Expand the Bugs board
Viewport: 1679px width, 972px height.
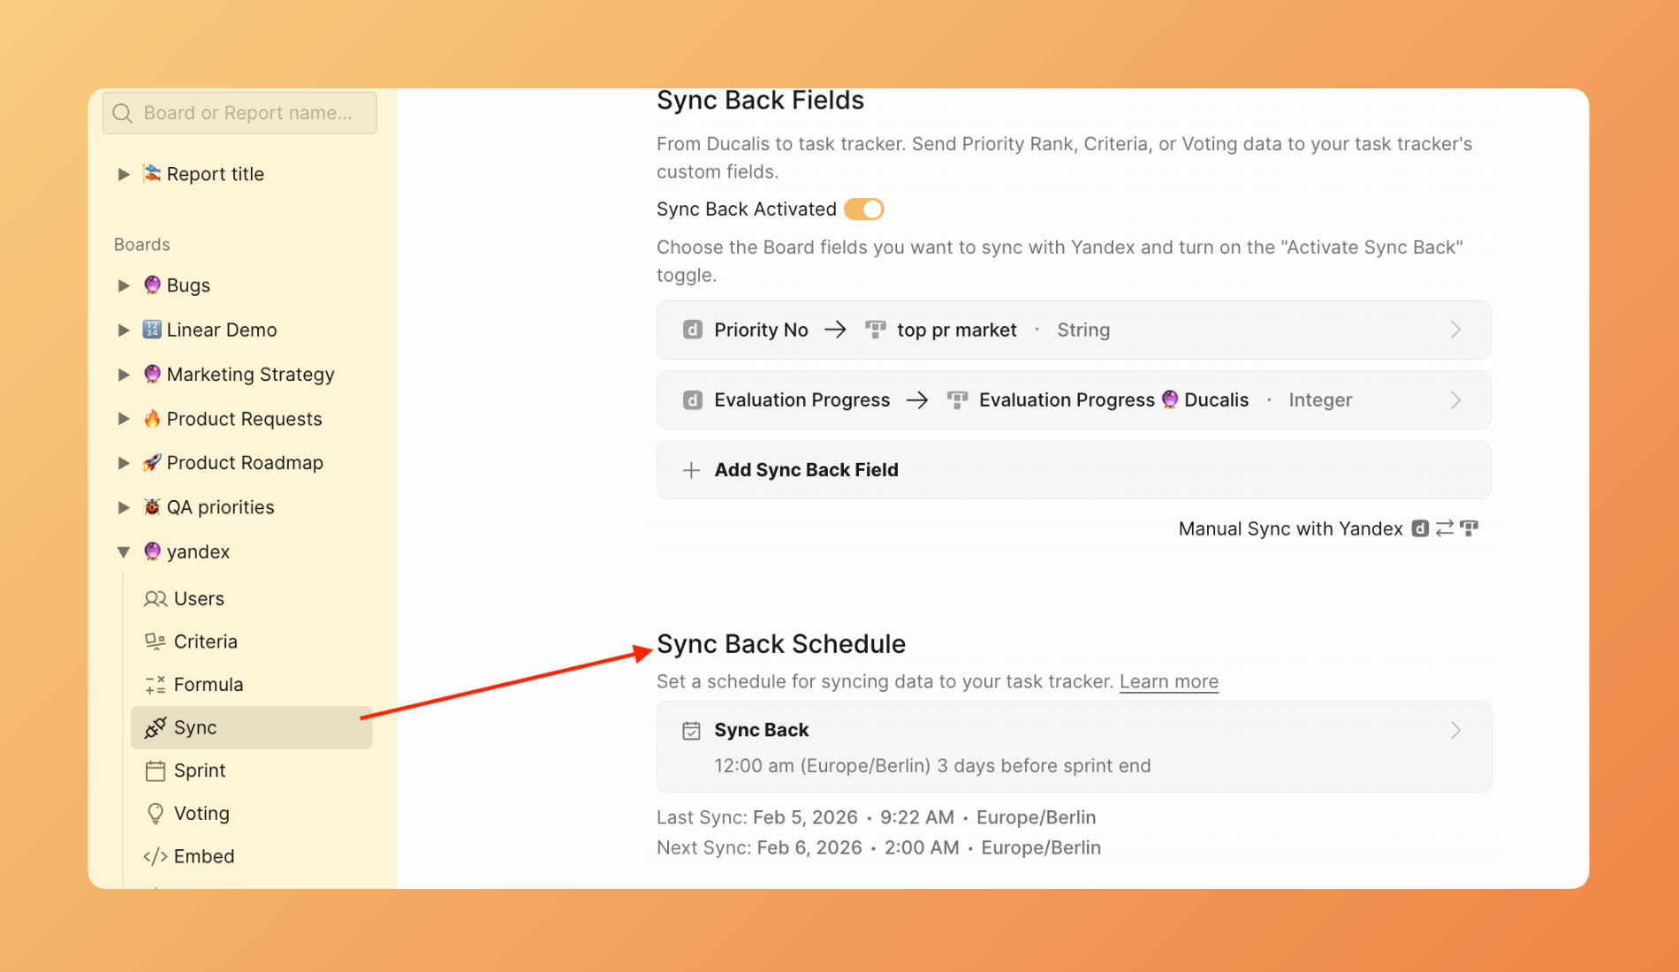tap(124, 285)
